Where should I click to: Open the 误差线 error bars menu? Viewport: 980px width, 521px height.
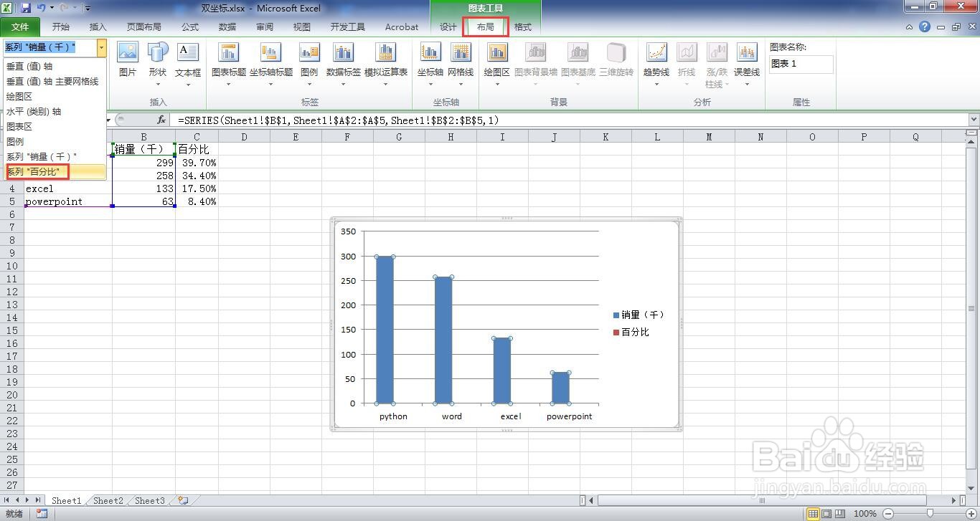[x=747, y=64]
